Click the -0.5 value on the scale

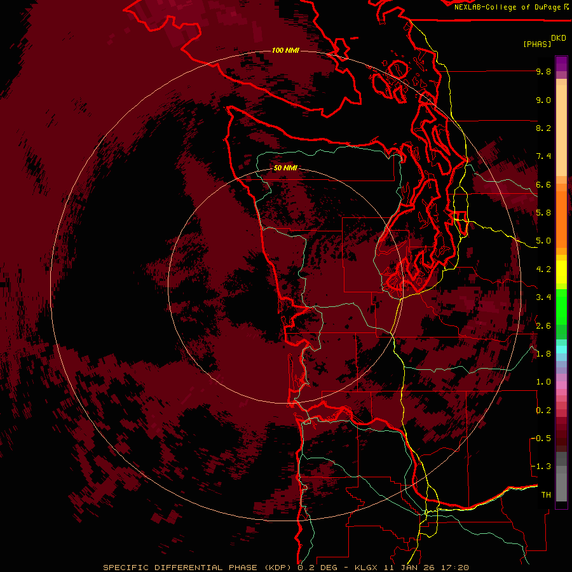coord(541,439)
